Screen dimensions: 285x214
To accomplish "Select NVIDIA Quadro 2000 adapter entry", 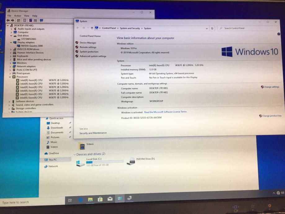I will 32,46.
